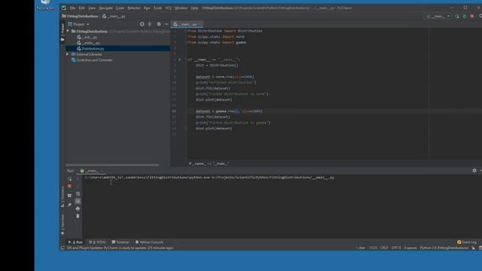Open Project panel settings gear

point(159,24)
